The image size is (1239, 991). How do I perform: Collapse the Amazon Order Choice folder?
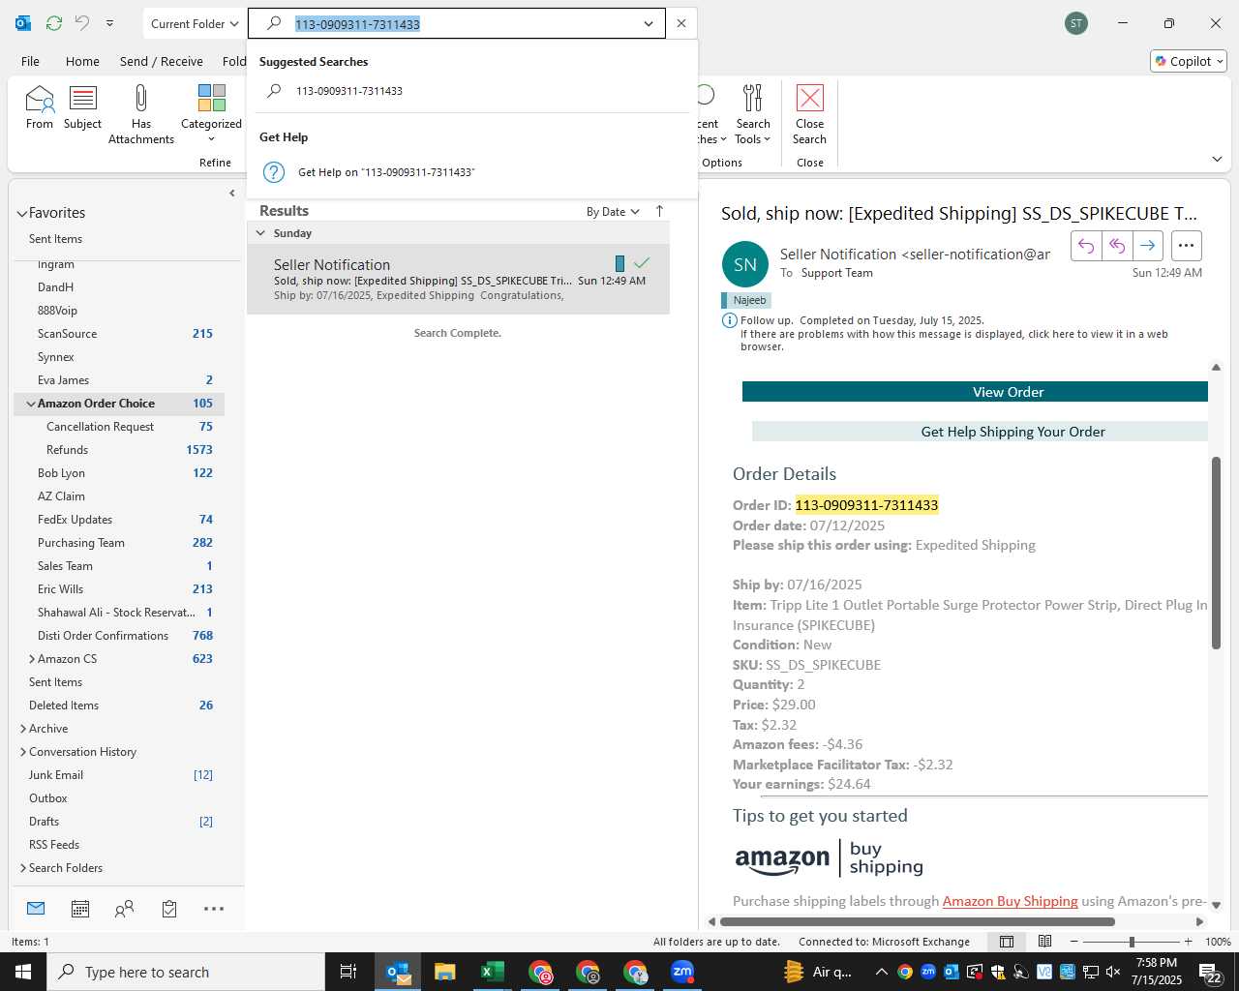coord(30,404)
